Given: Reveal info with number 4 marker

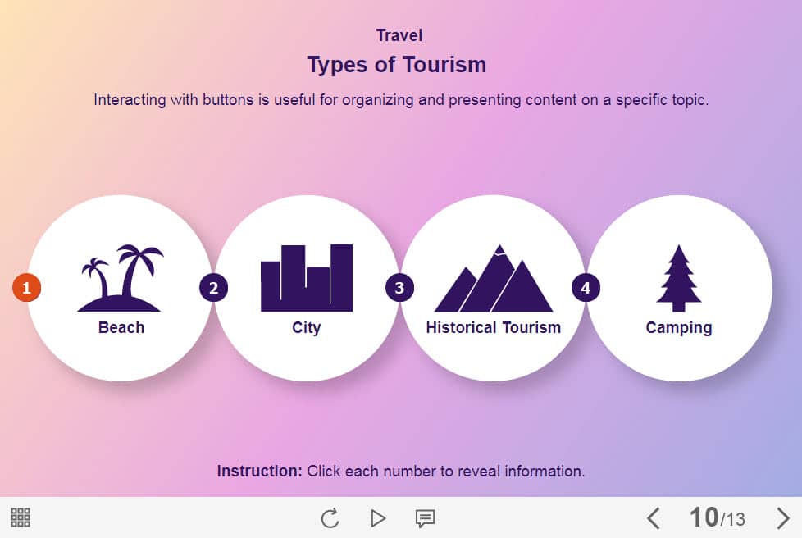Looking at the screenshot, I should click(586, 288).
